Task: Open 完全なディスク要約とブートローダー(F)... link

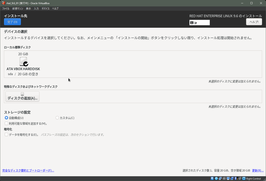Action: pos(28,170)
